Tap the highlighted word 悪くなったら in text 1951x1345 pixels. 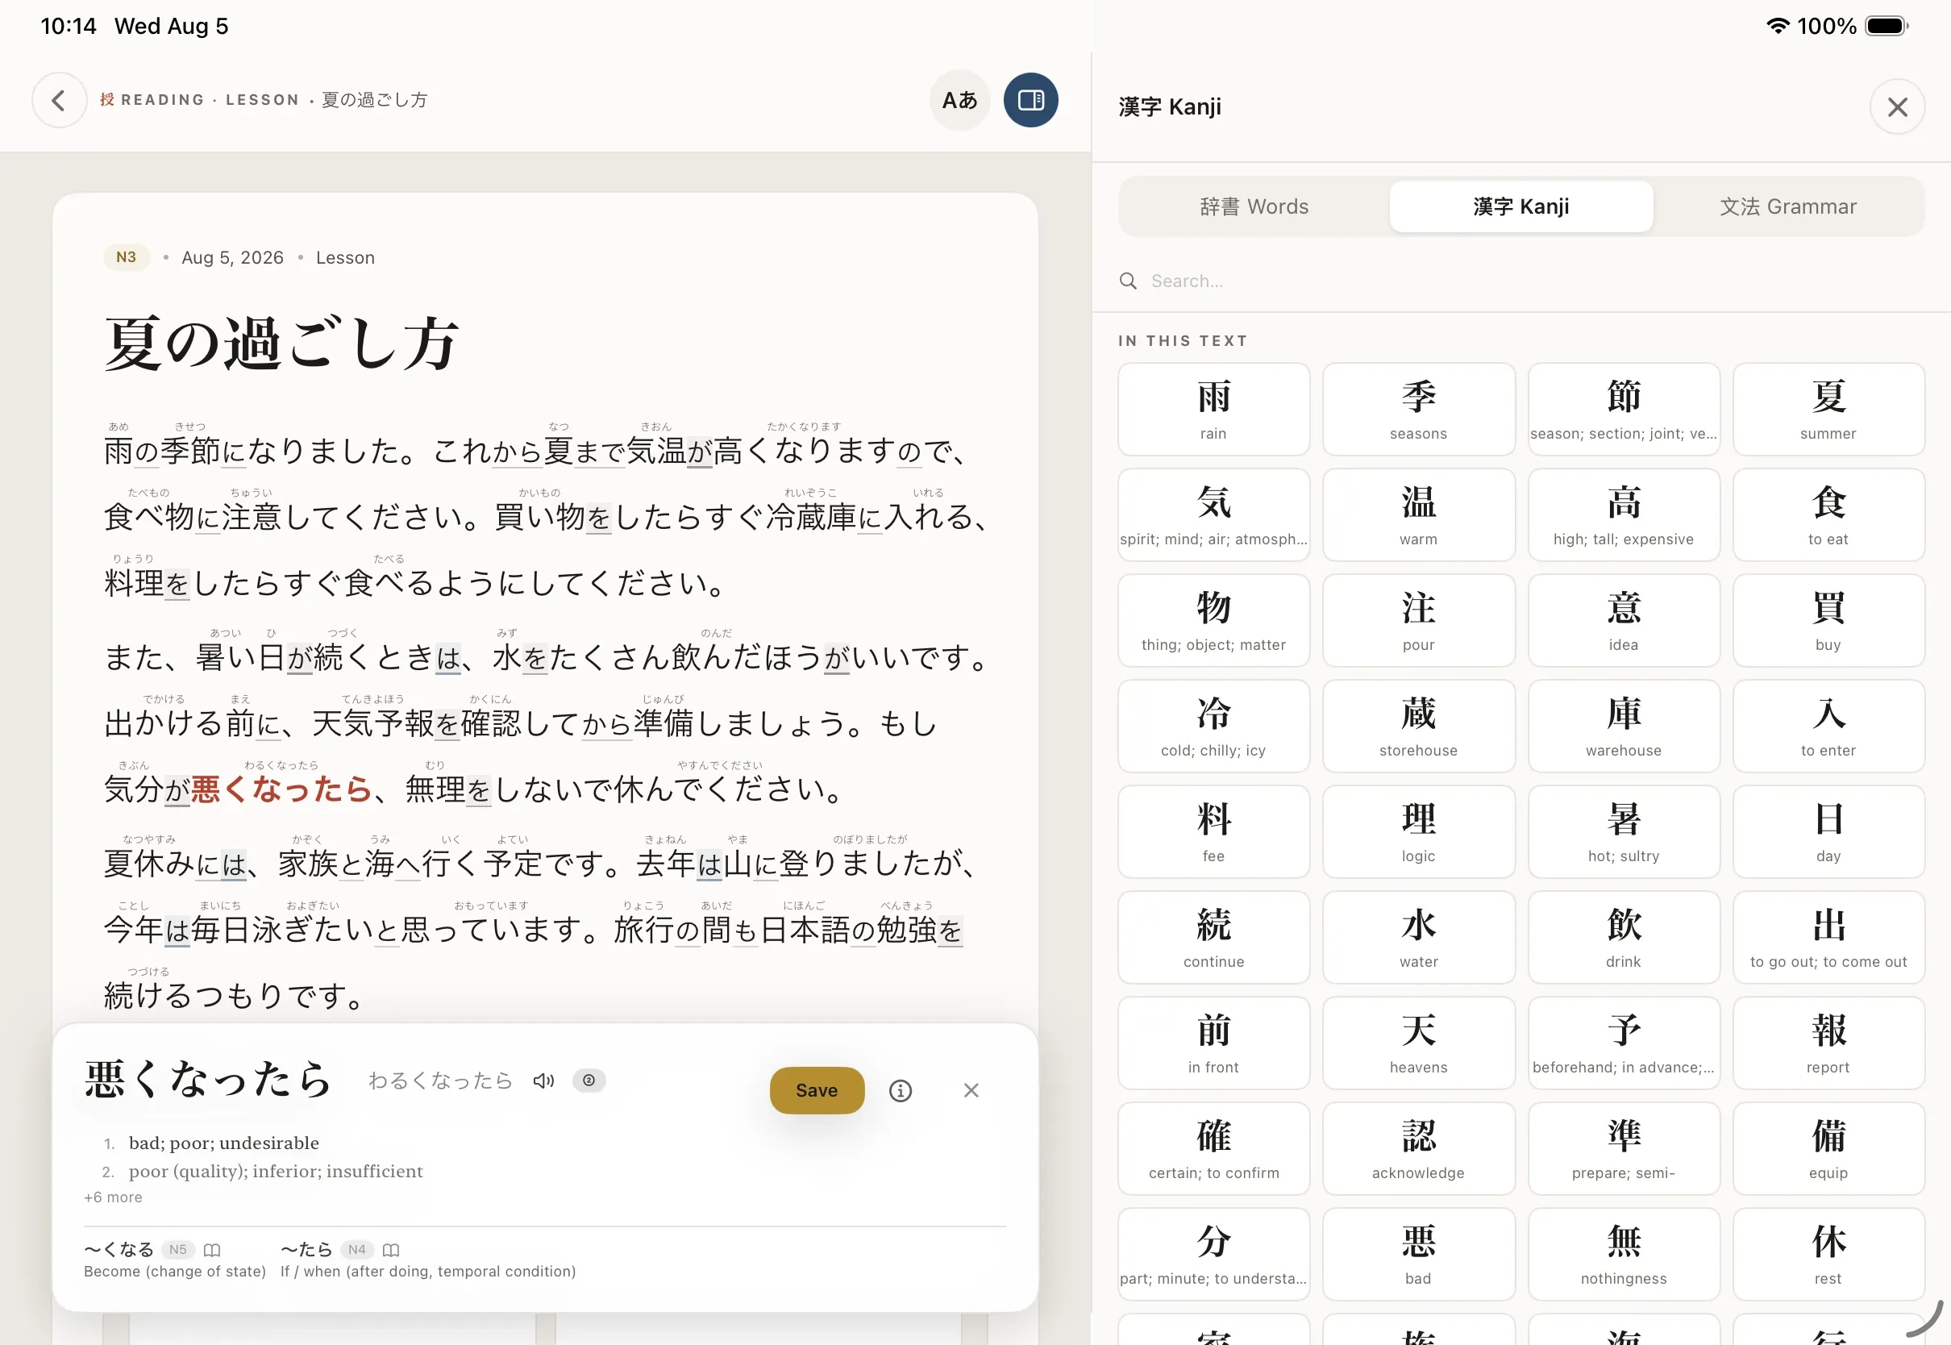click(281, 789)
